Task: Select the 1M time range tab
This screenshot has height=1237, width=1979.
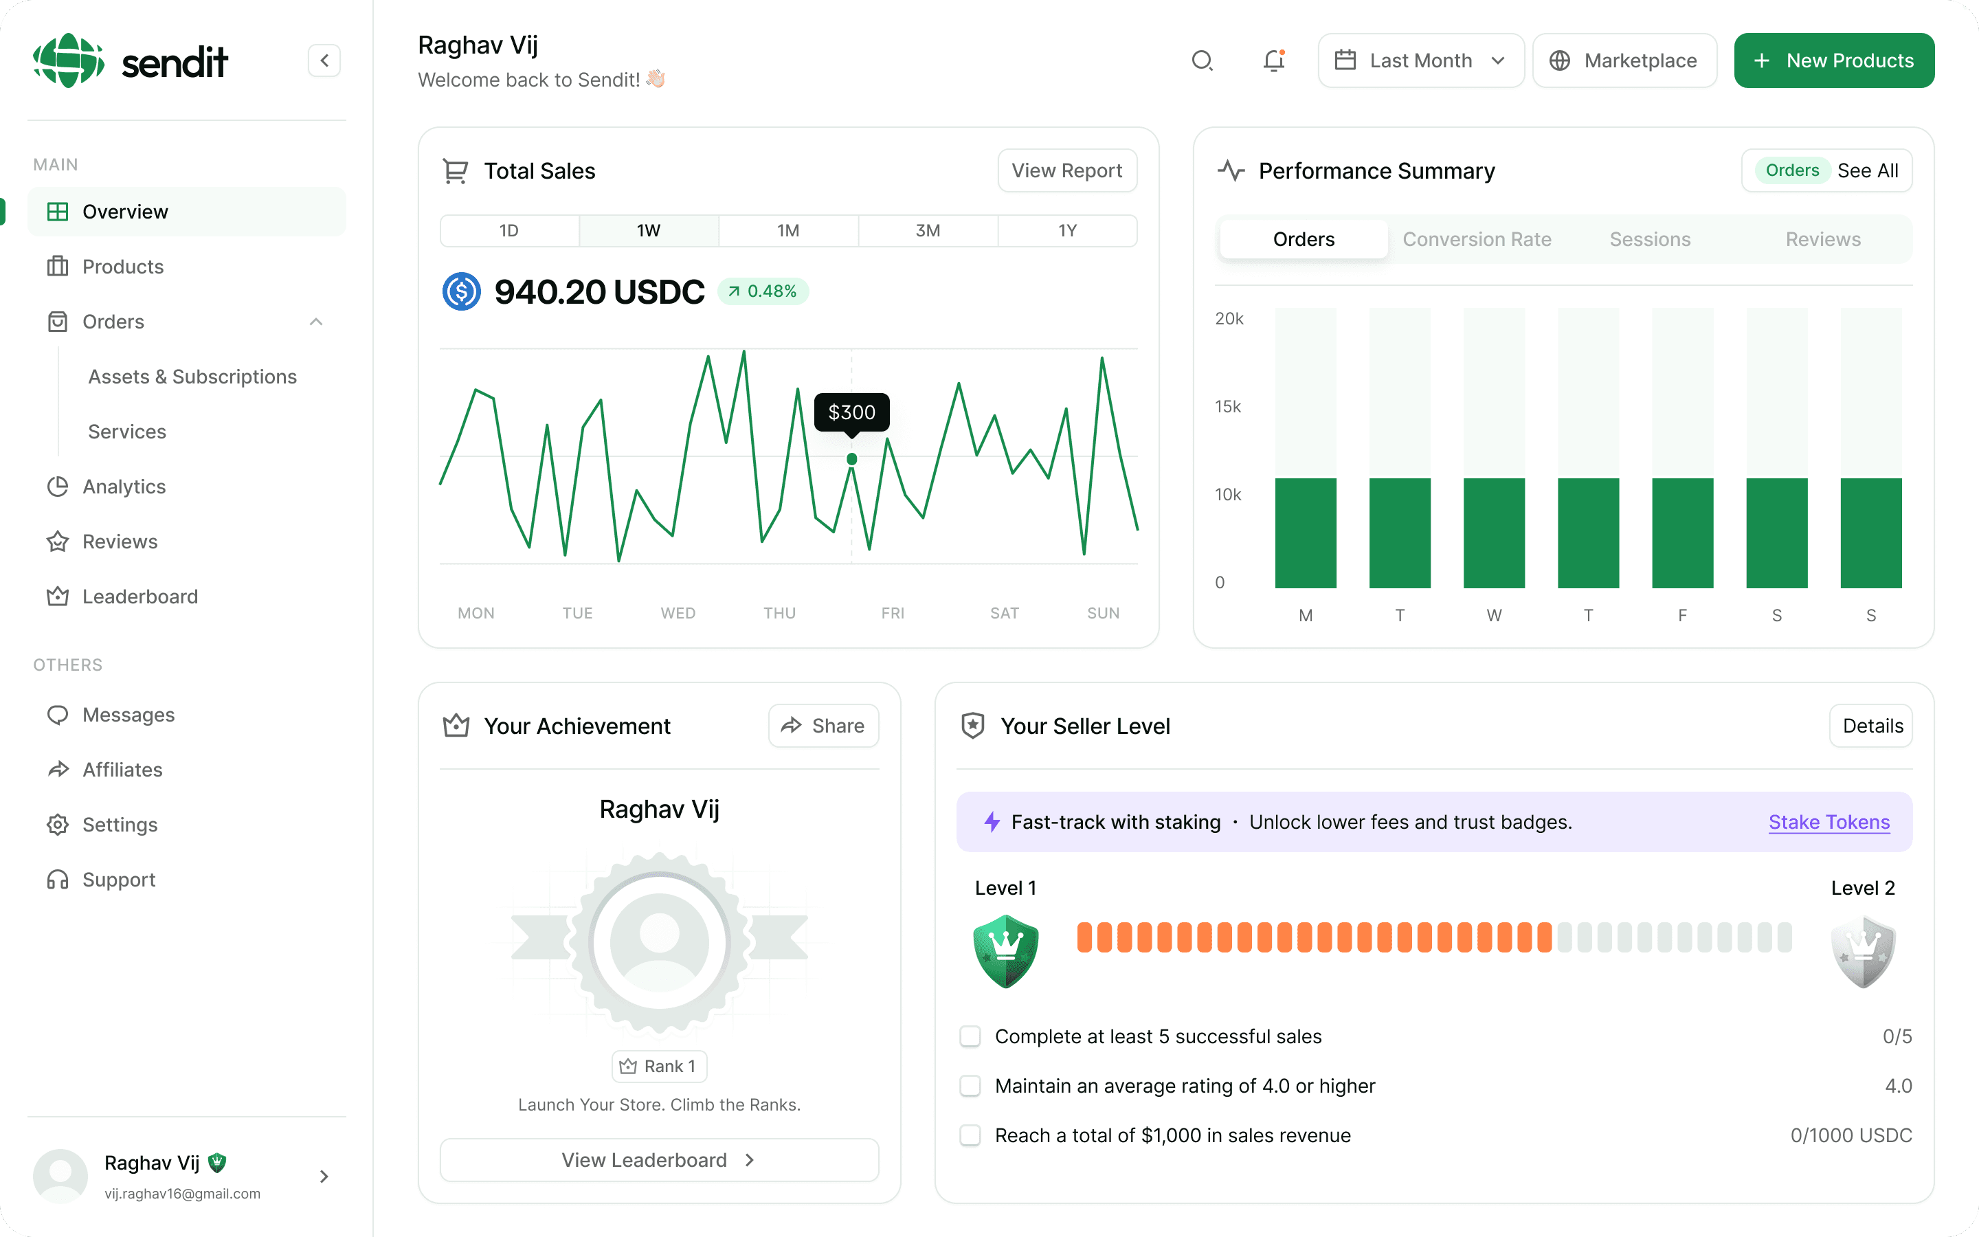Action: (787, 230)
